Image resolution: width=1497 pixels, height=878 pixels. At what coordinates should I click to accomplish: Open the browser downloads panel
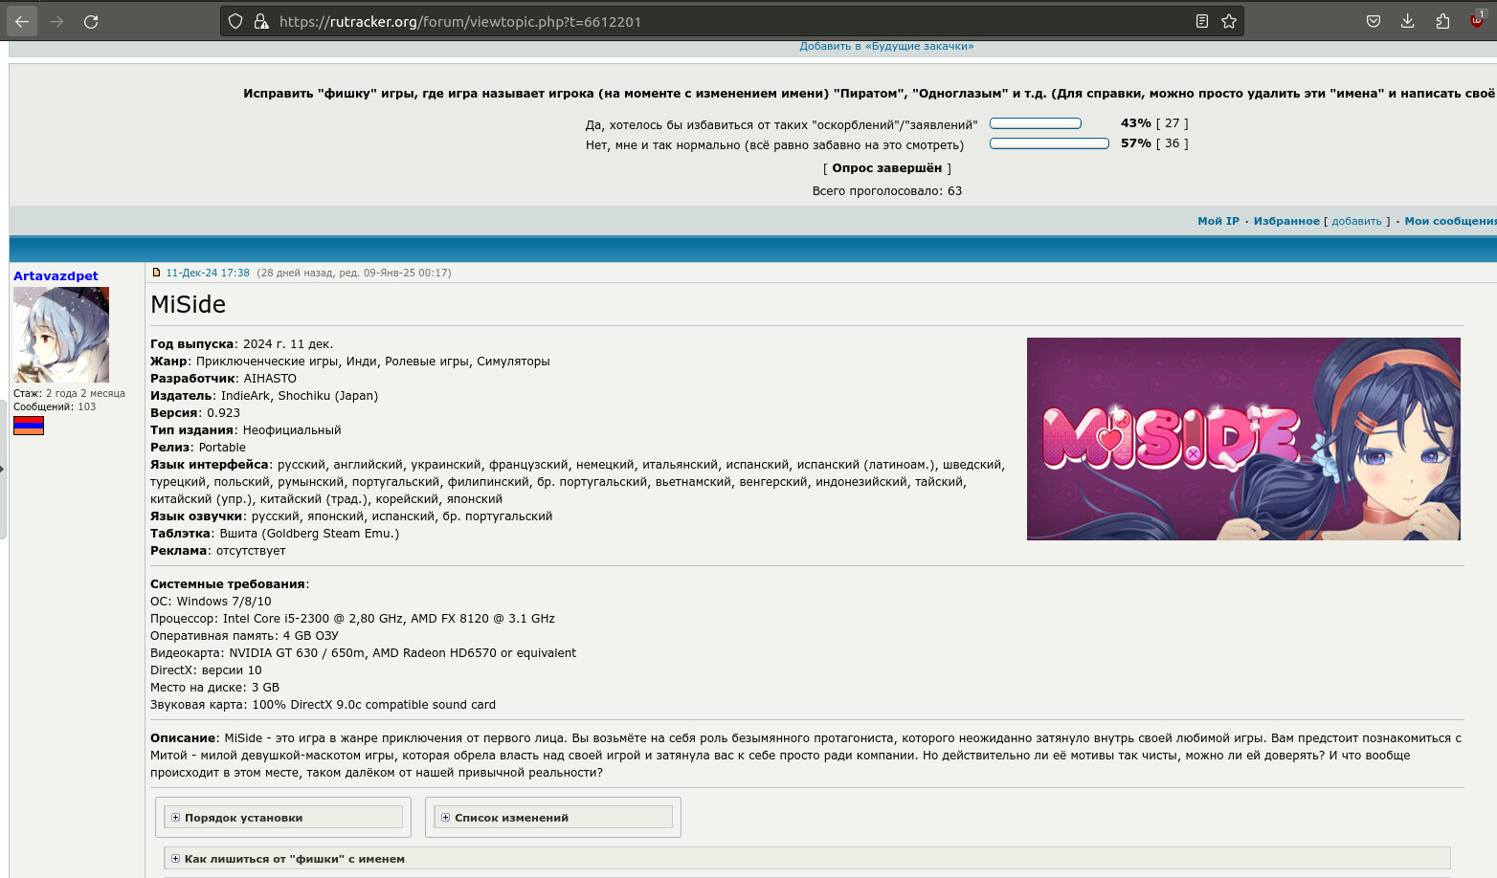point(1407,21)
